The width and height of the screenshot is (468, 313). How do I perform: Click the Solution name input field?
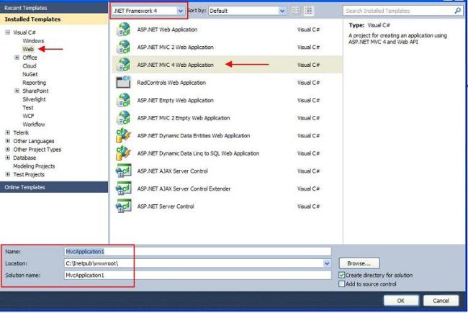pyautogui.click(x=197, y=275)
